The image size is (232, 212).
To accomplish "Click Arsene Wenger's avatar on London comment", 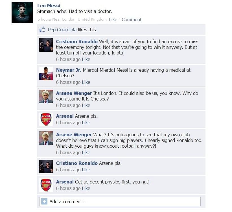I will tap(46, 97).
